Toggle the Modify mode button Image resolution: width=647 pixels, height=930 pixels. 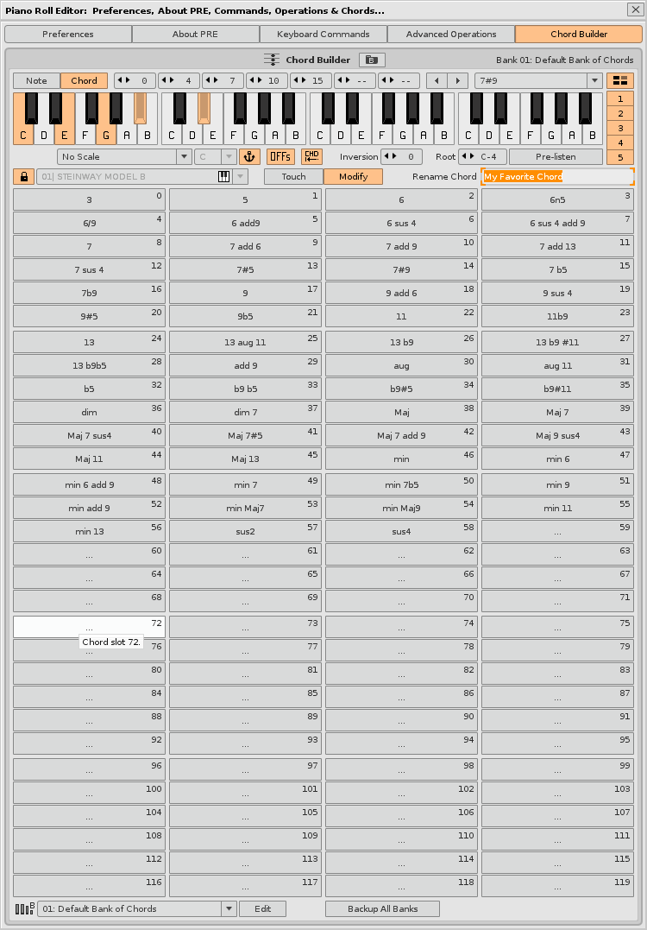353,176
